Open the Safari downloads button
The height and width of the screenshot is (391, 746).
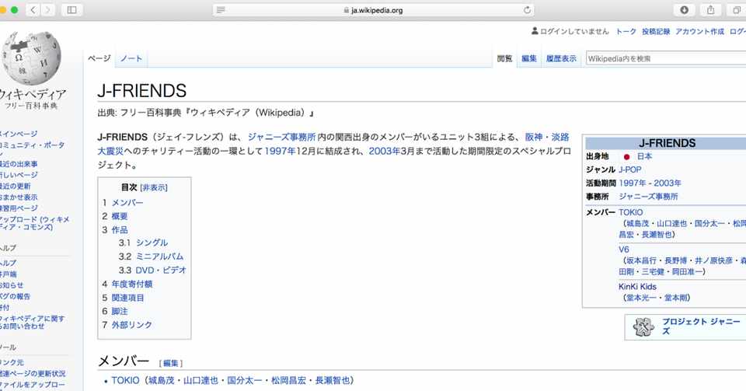(x=684, y=10)
